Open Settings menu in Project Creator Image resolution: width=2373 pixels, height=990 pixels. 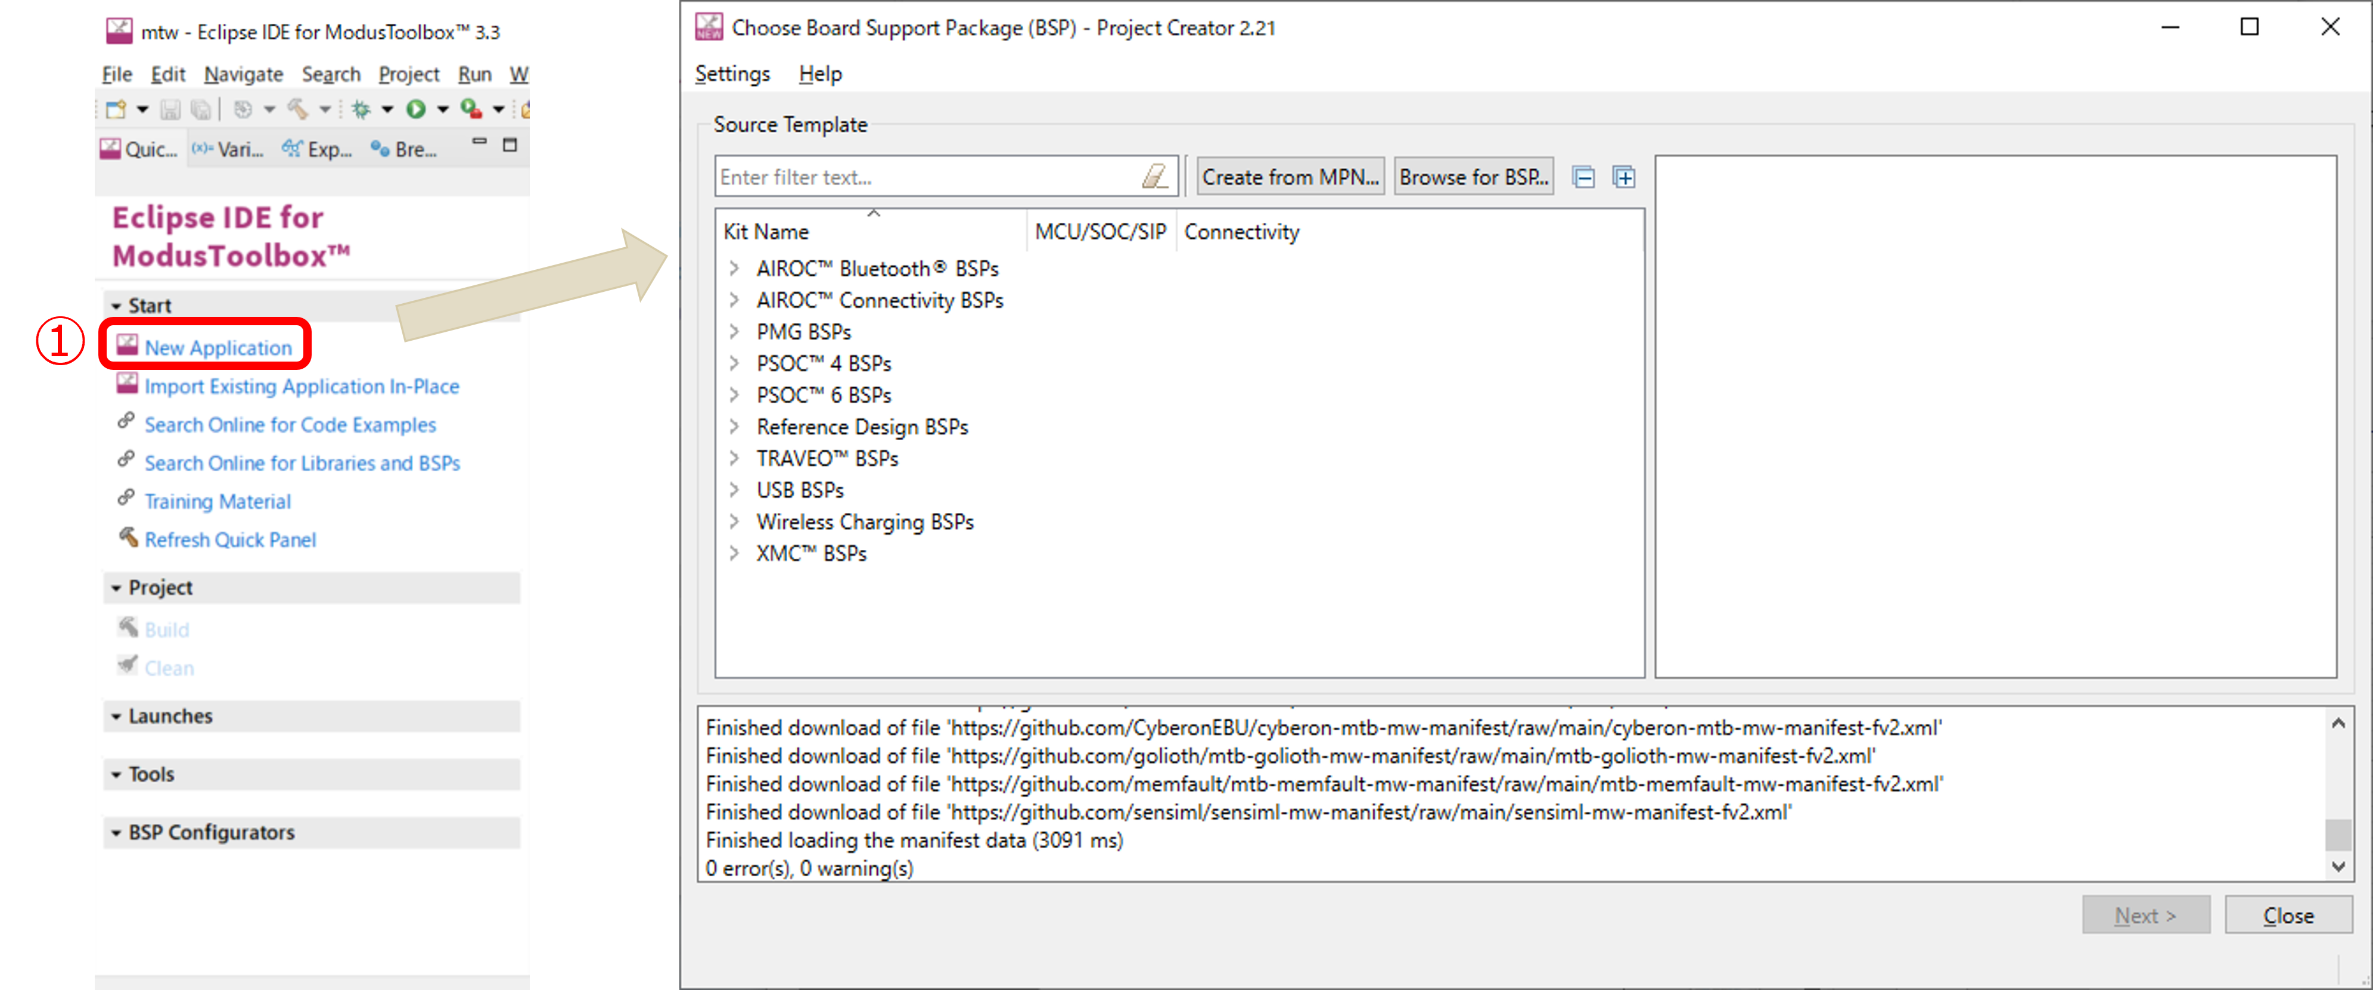click(x=732, y=74)
